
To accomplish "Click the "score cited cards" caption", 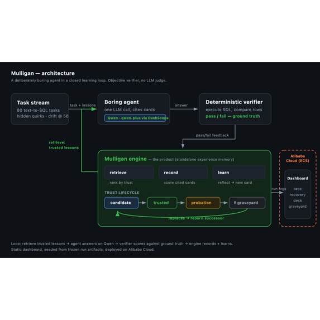I will 179,183.
